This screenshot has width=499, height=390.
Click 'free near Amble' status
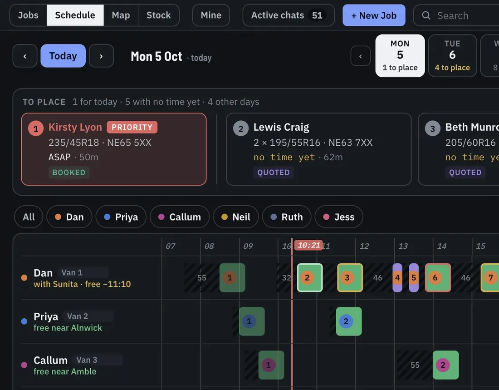click(x=65, y=371)
